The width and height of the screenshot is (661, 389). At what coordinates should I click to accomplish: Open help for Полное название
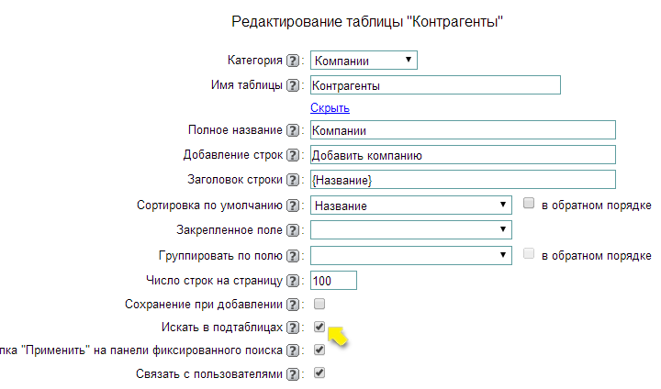pyautogui.click(x=293, y=131)
